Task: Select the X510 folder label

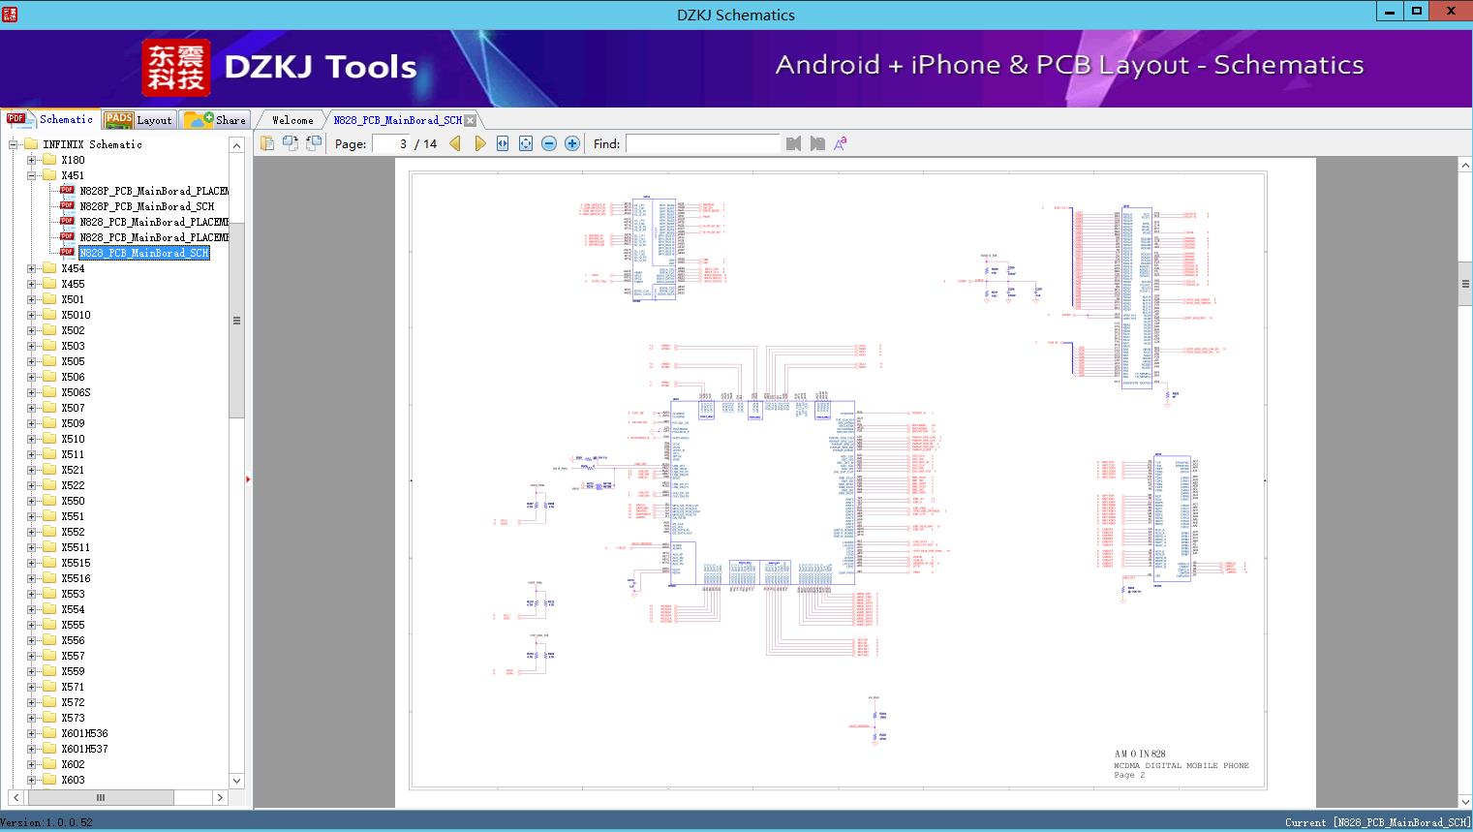Action: click(73, 439)
